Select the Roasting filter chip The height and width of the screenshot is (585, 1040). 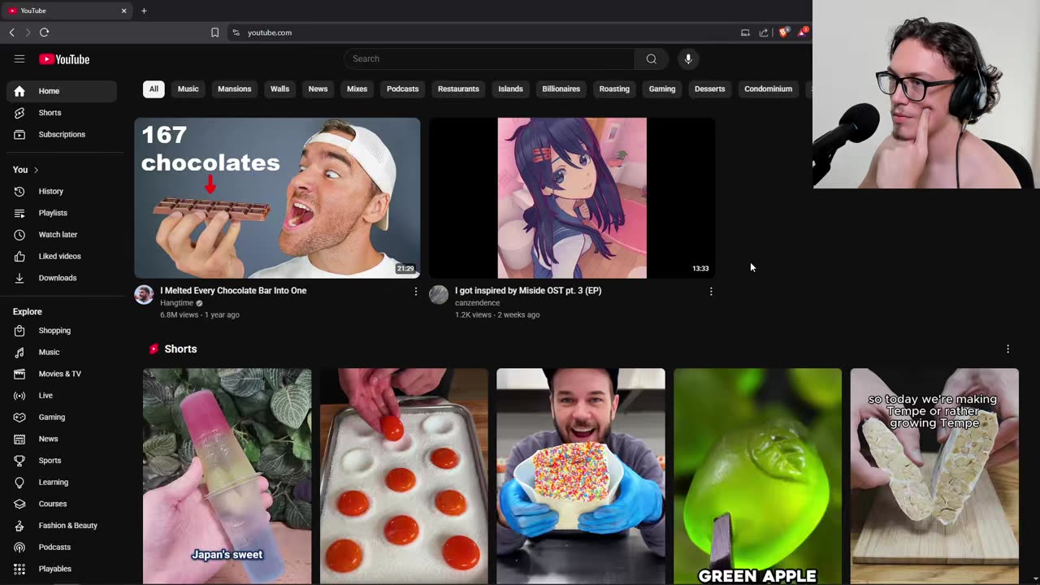(x=614, y=89)
